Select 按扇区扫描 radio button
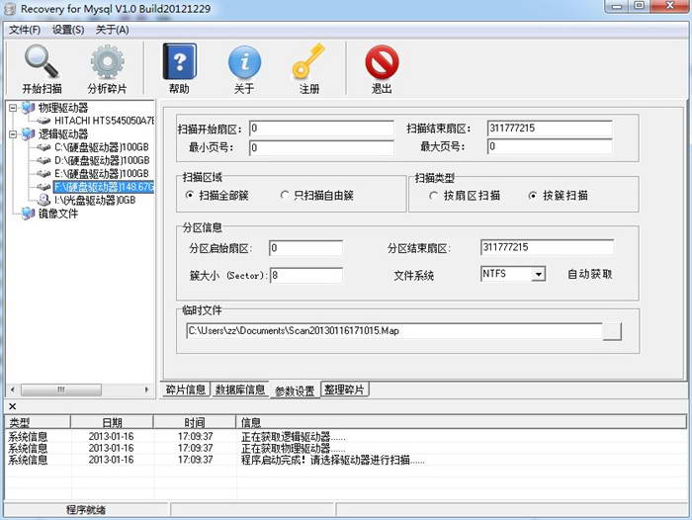 point(433,195)
